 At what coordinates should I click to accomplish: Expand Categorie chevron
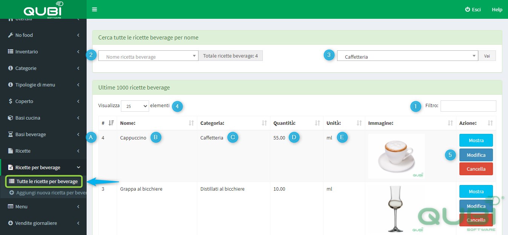coord(78,68)
